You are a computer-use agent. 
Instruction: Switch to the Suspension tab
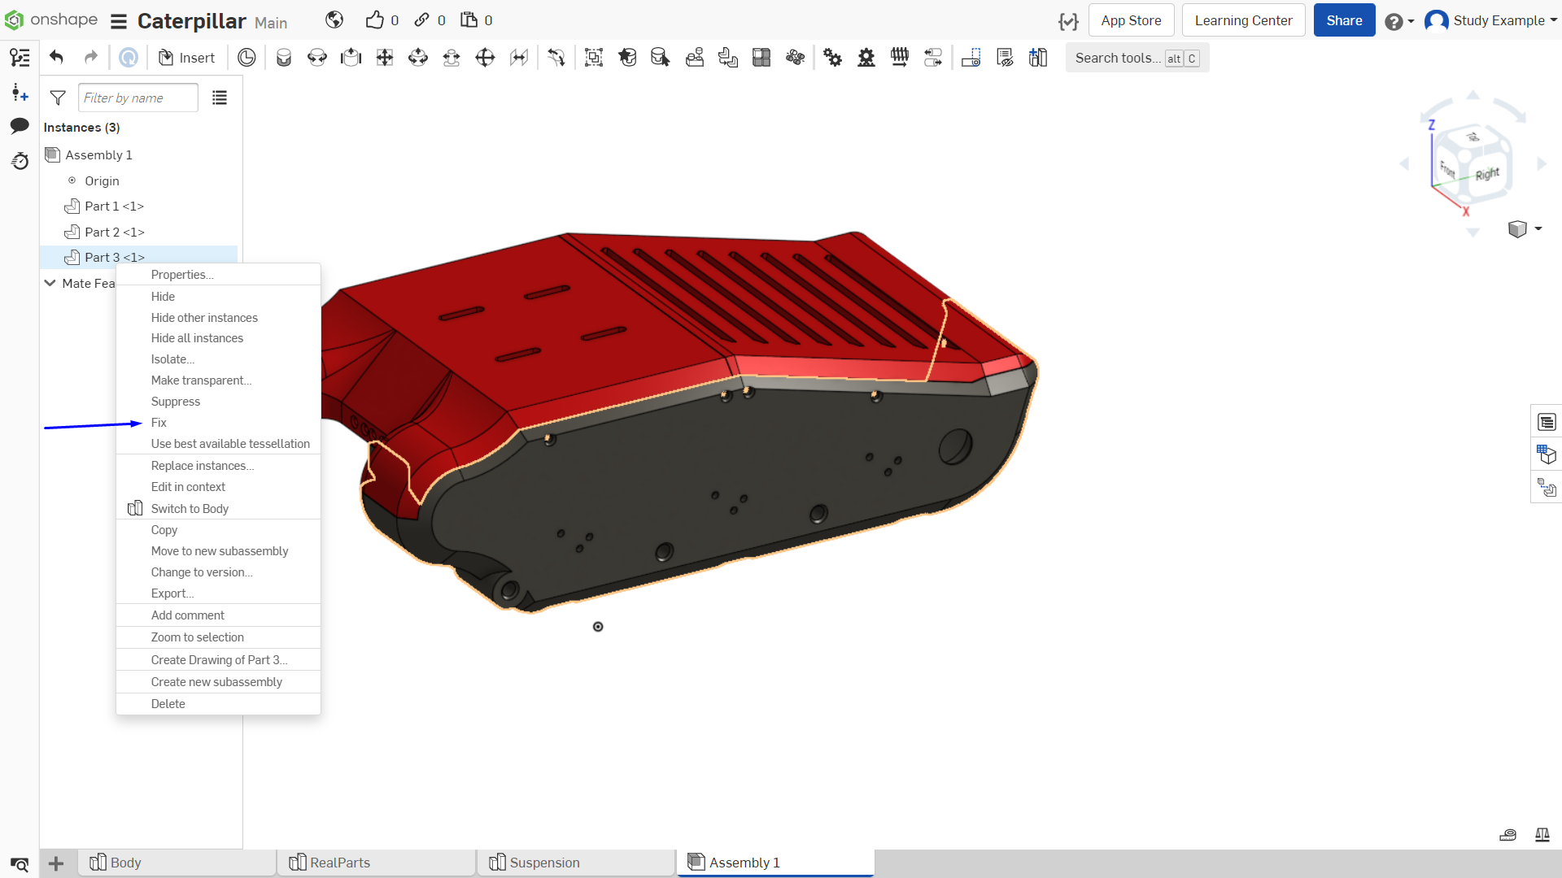point(576,863)
